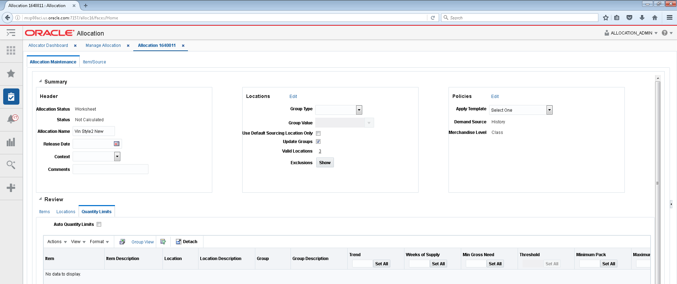Viewport: 677px width, 284px height.
Task: Open the application grid icon in sidebar
Action: pos(11,50)
